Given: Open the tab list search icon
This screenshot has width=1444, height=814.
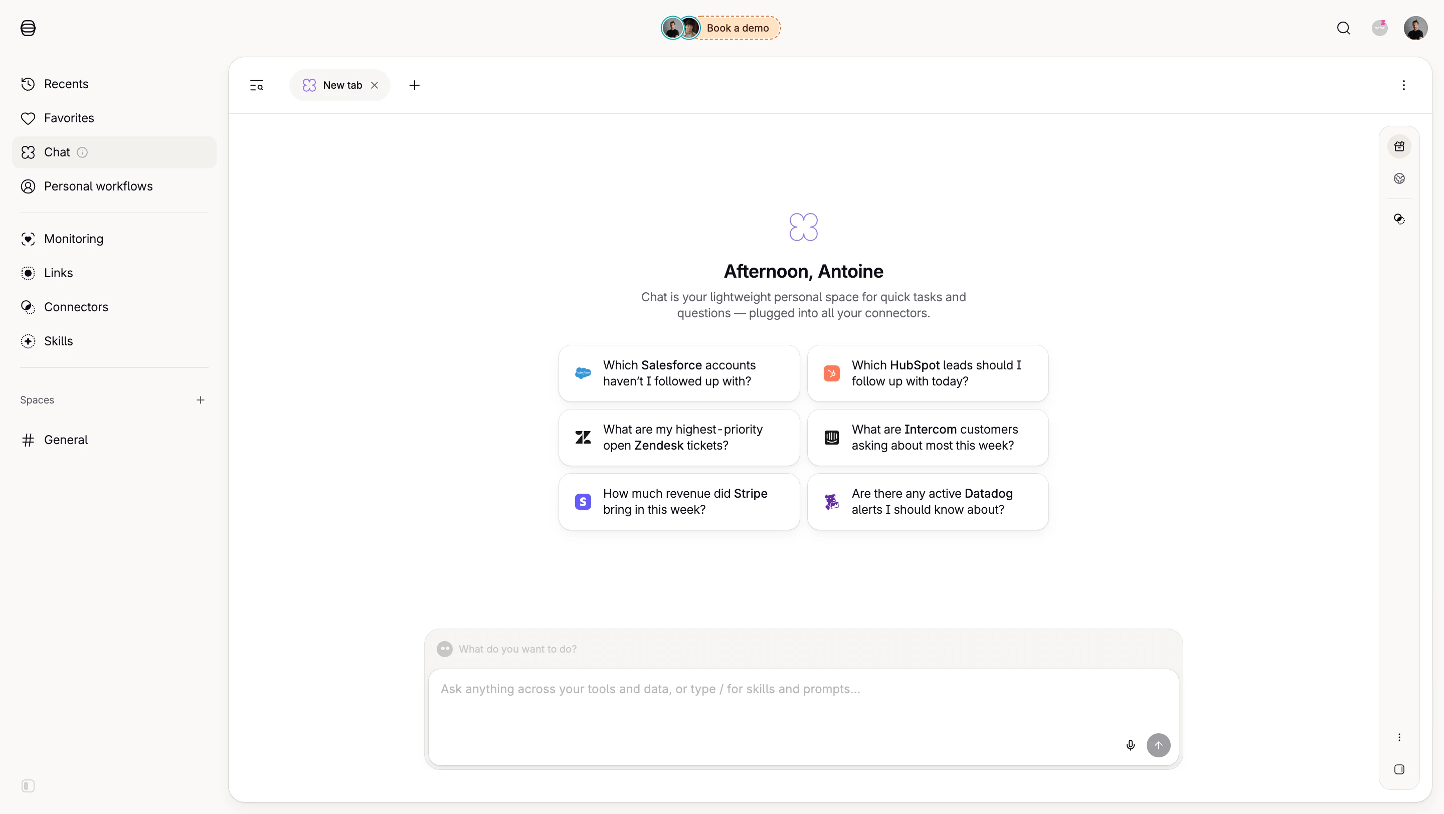Looking at the screenshot, I should [257, 85].
